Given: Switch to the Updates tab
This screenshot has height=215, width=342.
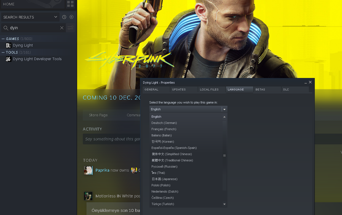Looking at the screenshot, I should 184,90.
